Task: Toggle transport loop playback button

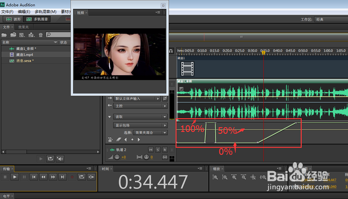Action: coord(81,177)
